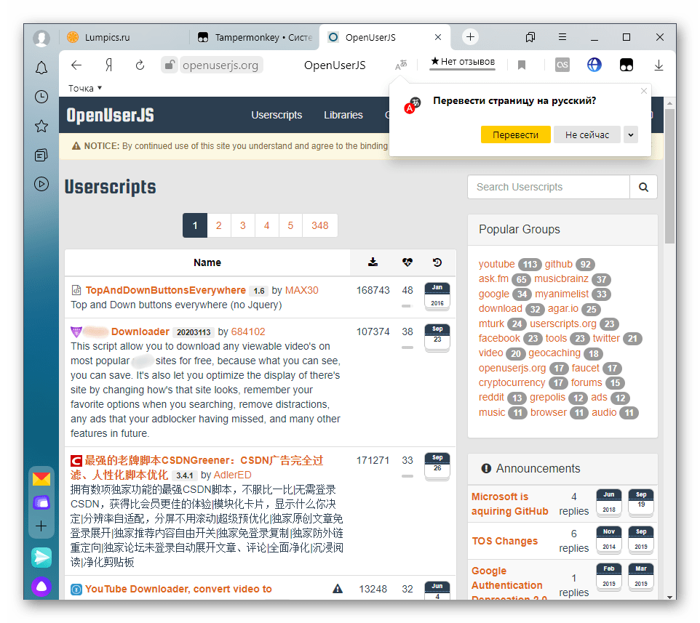Switch to Lumpics.ru tab

(x=125, y=38)
